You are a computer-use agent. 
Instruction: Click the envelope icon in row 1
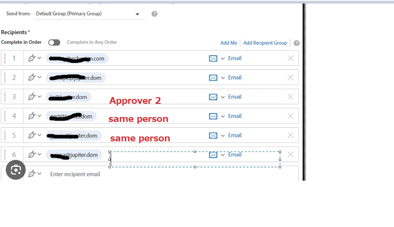point(213,58)
